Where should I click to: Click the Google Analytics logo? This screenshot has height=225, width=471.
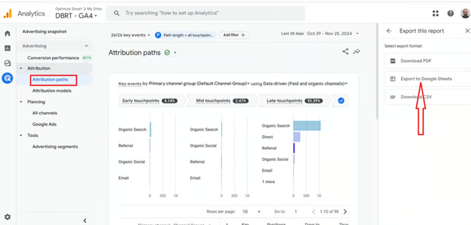(x=7, y=14)
